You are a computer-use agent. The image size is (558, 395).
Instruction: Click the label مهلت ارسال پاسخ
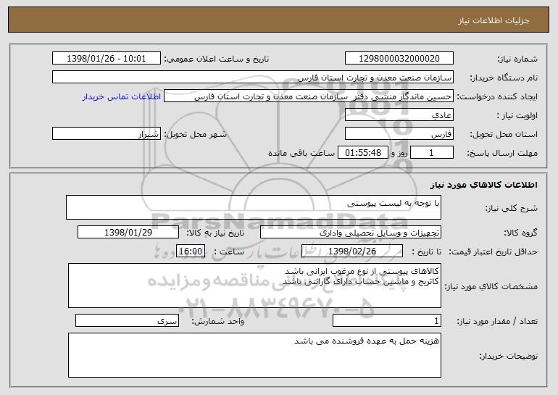point(502,153)
